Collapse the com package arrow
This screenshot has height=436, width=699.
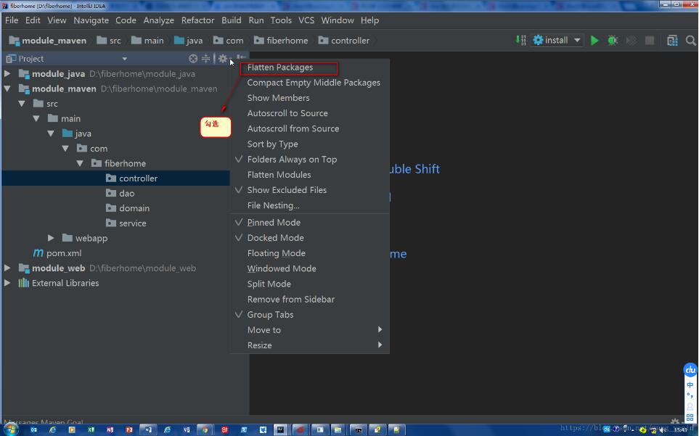tap(65, 148)
